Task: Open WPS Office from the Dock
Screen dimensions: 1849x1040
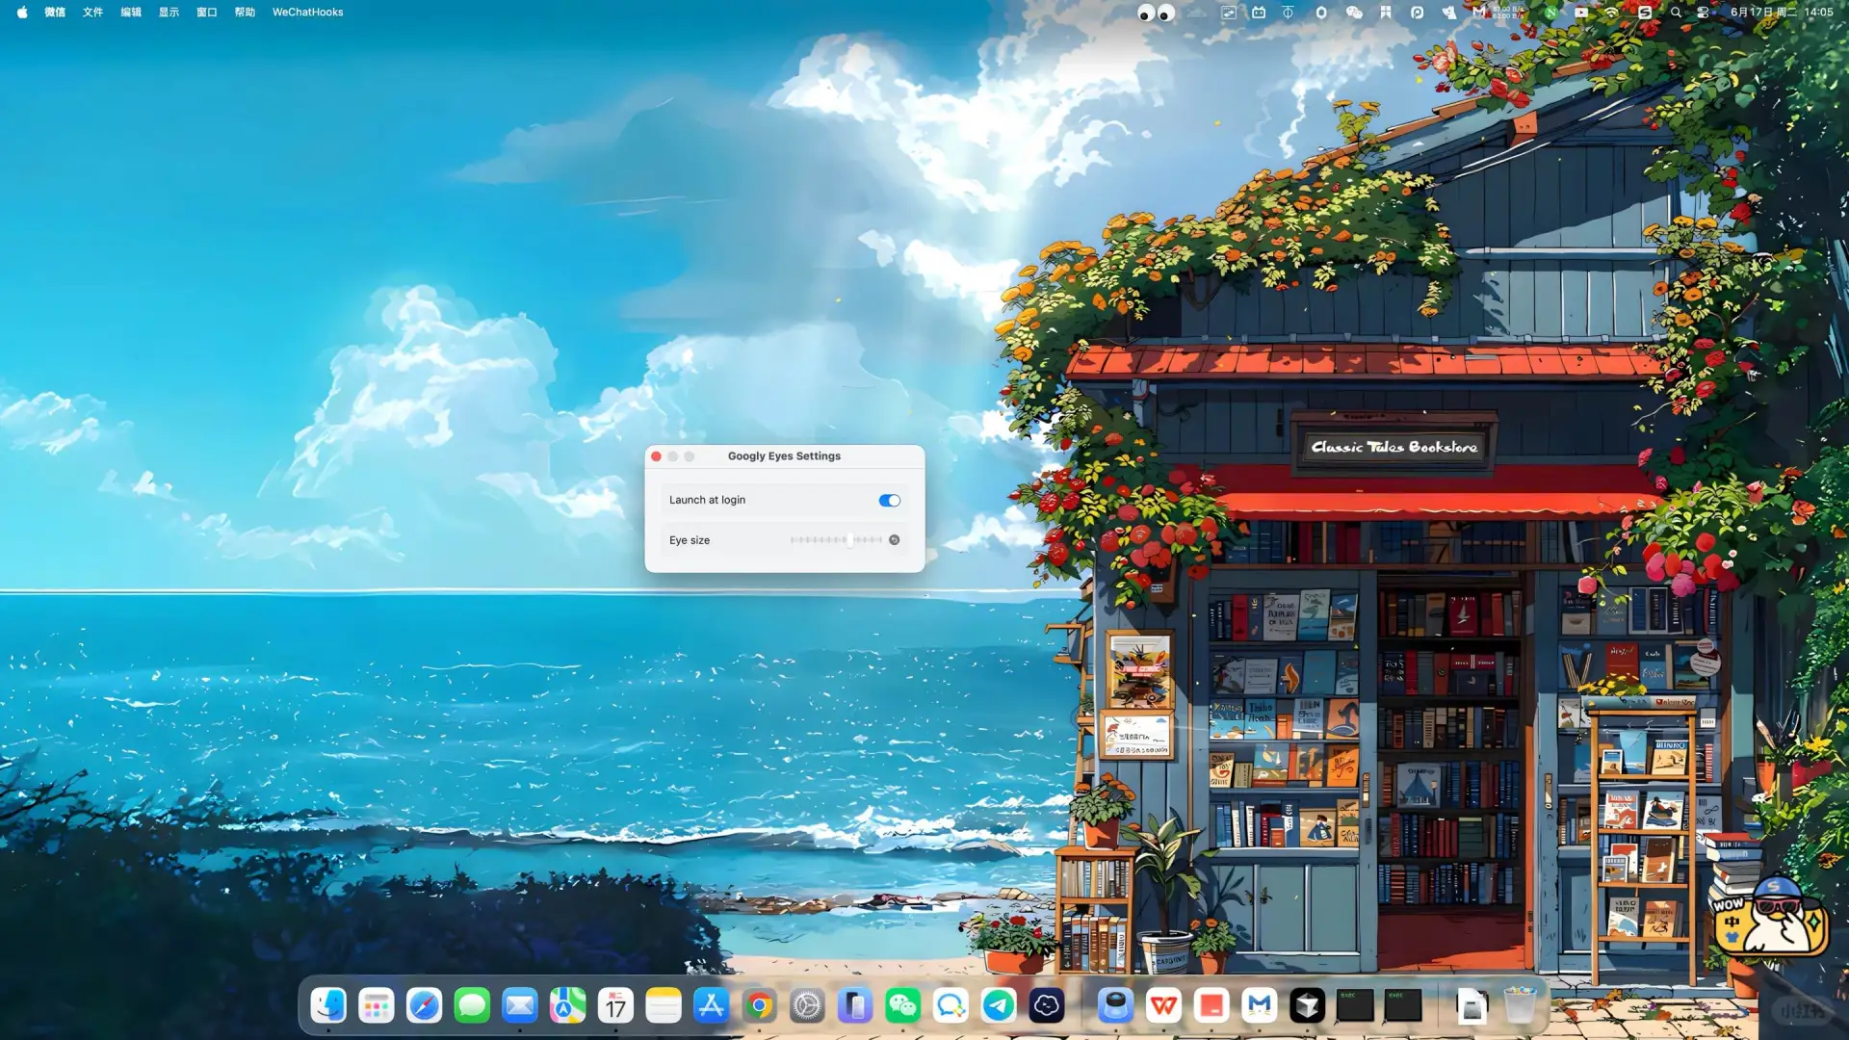Action: pos(1163,1006)
